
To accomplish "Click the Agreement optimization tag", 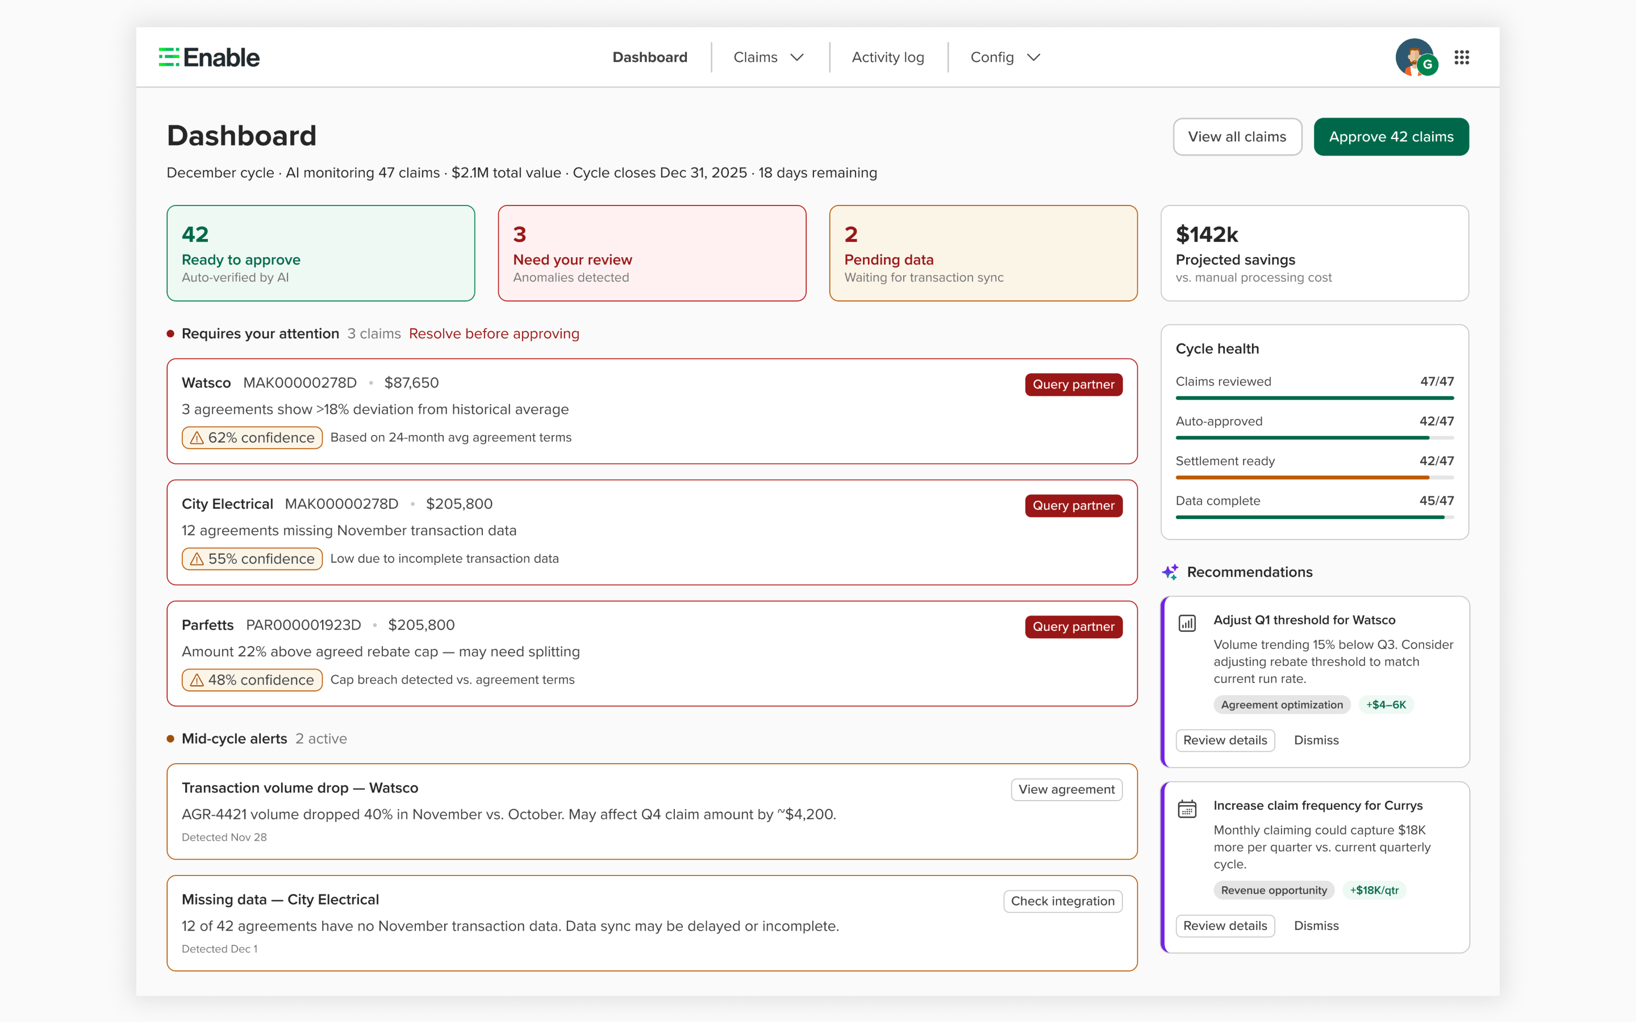I will coord(1281,704).
